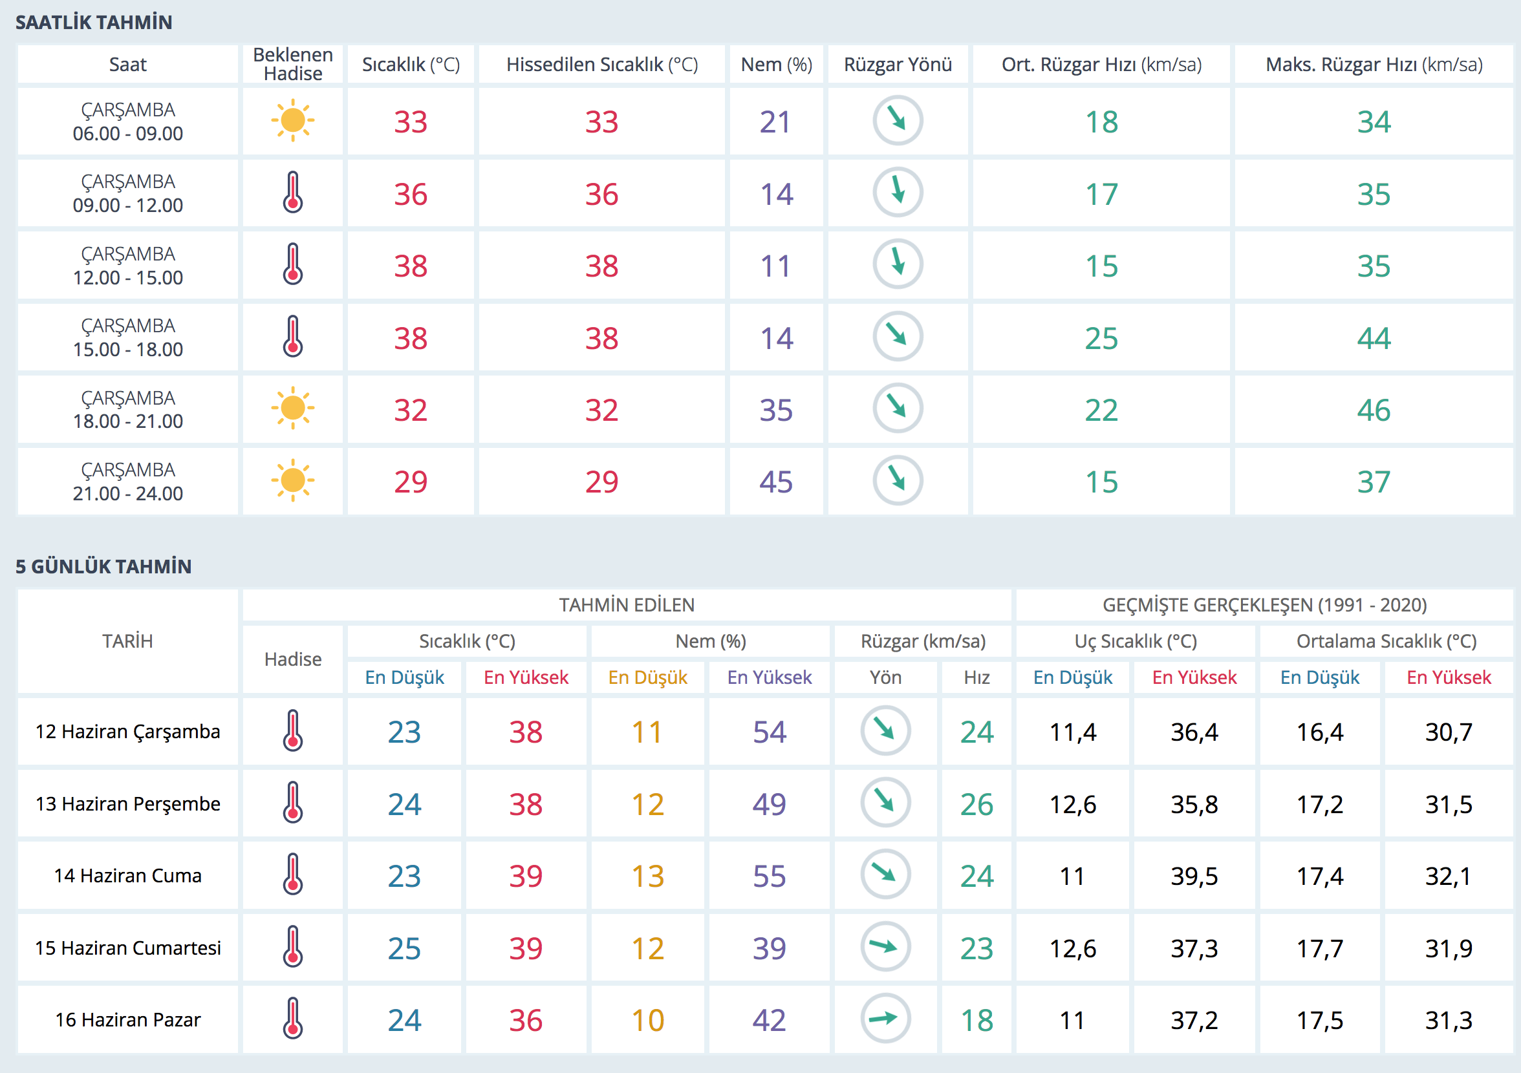This screenshot has width=1521, height=1073.
Task: Click the sun icon for 06.00 - 09.00
Action: point(292,120)
